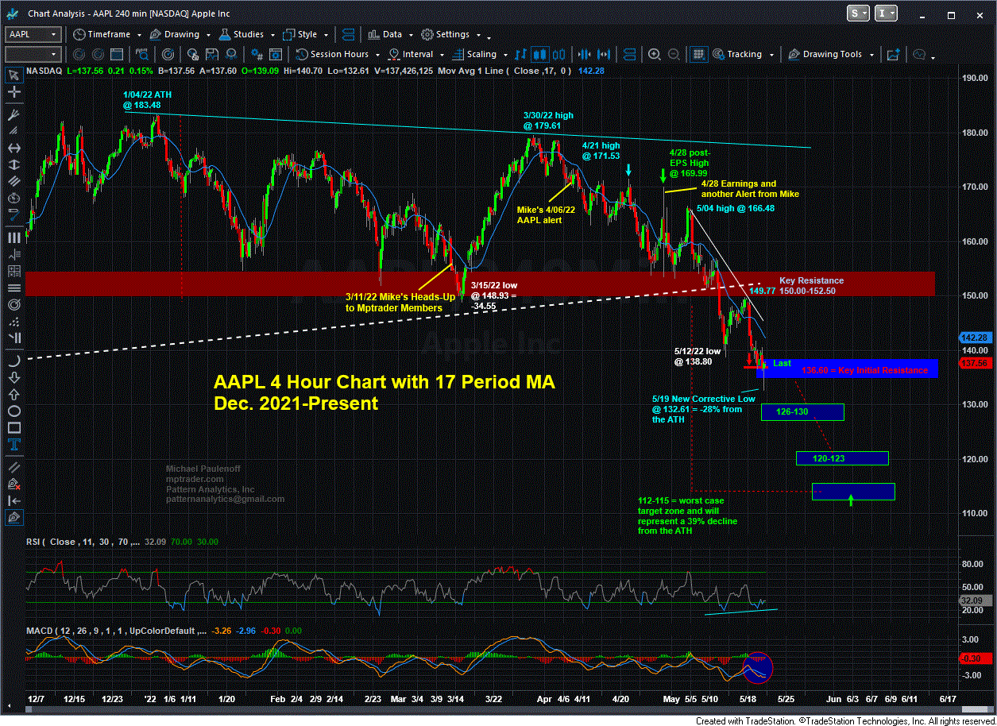Switch to hollow candlestick style

pos(558,54)
